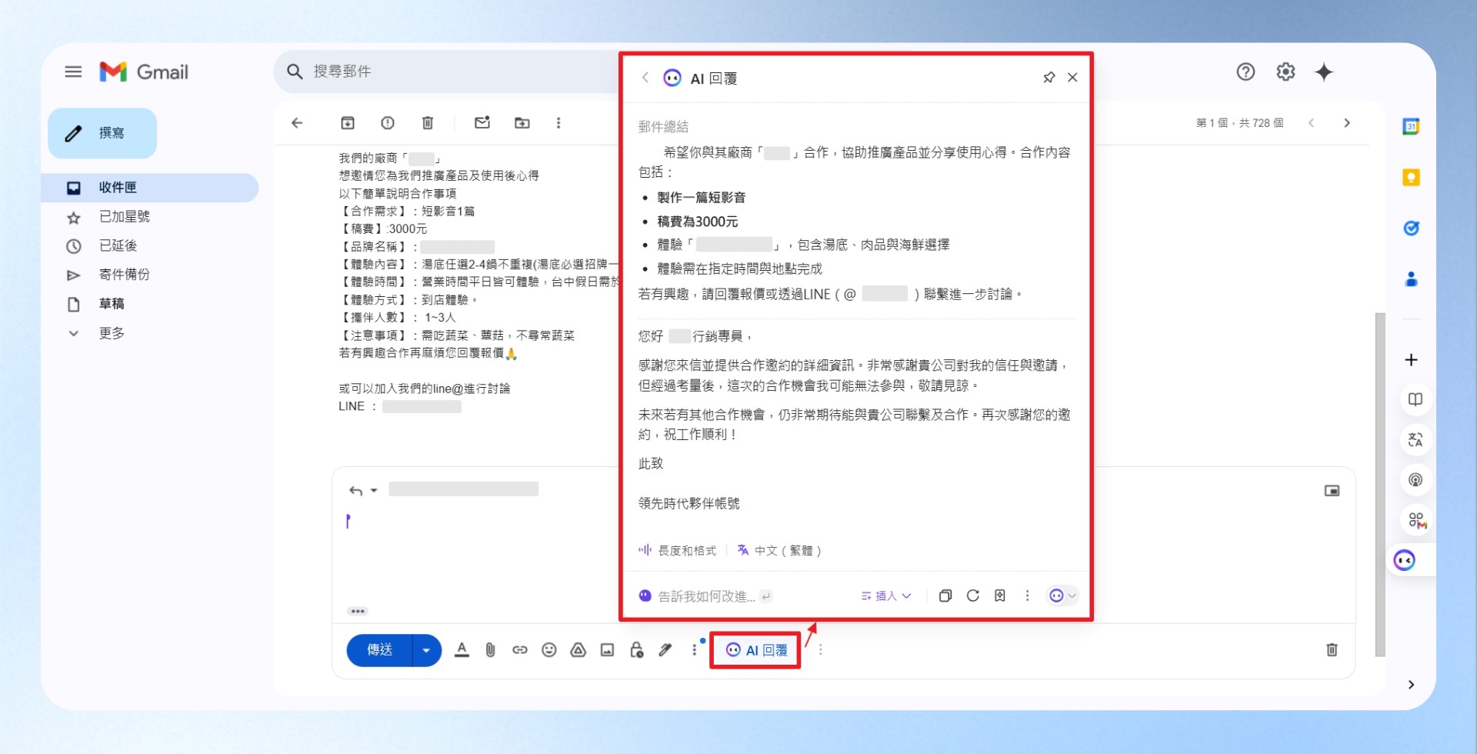Expand the 插入 dropdown

(886, 596)
